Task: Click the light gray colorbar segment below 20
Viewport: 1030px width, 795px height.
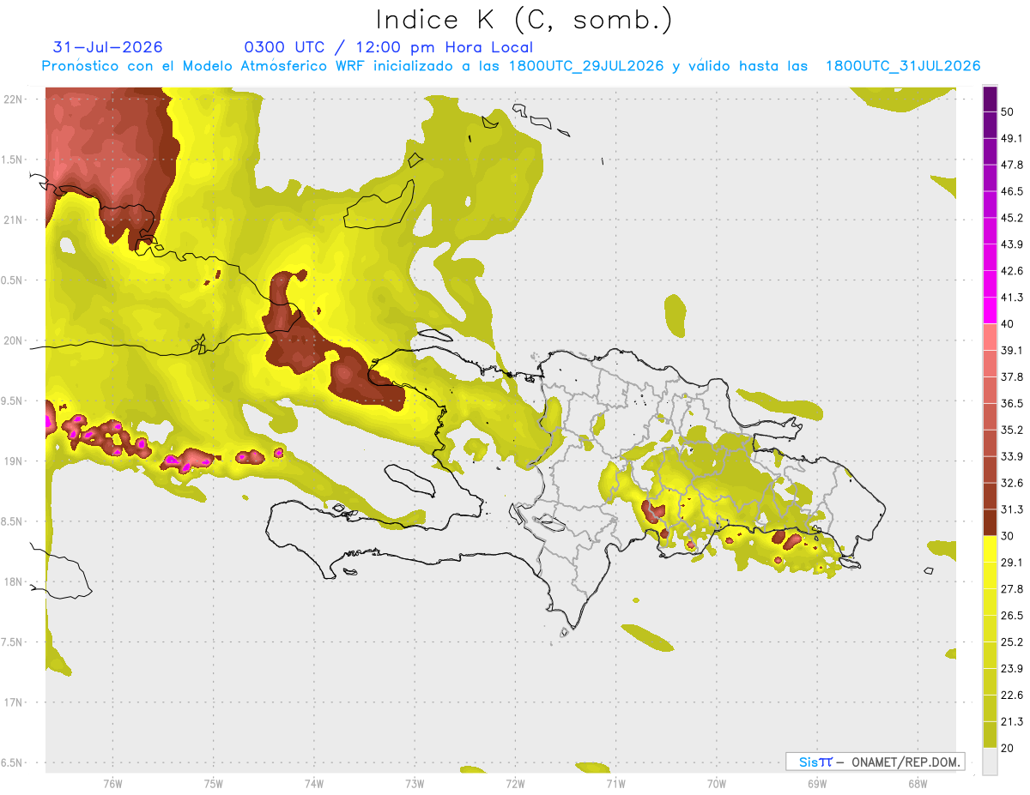Action: coord(990,762)
